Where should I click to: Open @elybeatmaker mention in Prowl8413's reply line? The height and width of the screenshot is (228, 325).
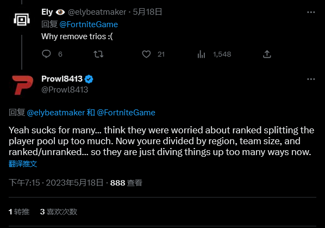(x=56, y=113)
